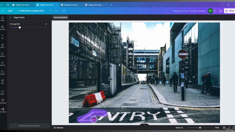The height and width of the screenshot is (132, 235).
Task: Click the Pinselgröße brush size slider handle
Action: pyautogui.click(x=20, y=27)
